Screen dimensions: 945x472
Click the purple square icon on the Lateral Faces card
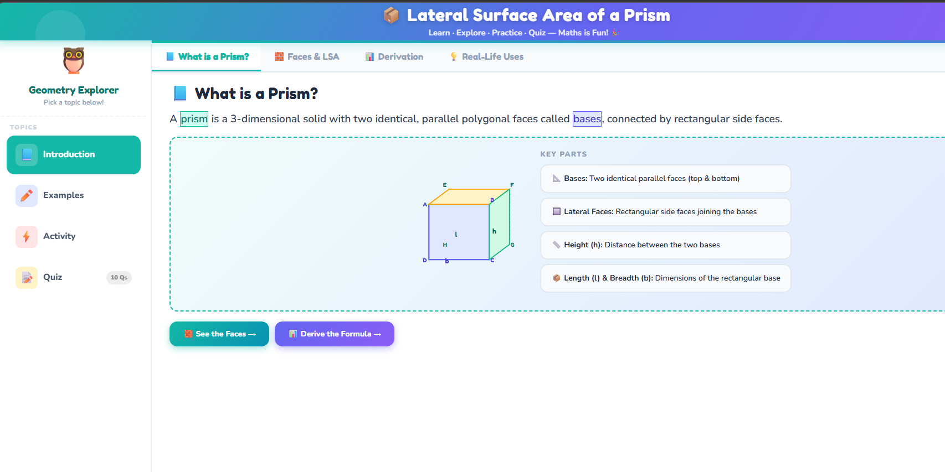tap(556, 211)
